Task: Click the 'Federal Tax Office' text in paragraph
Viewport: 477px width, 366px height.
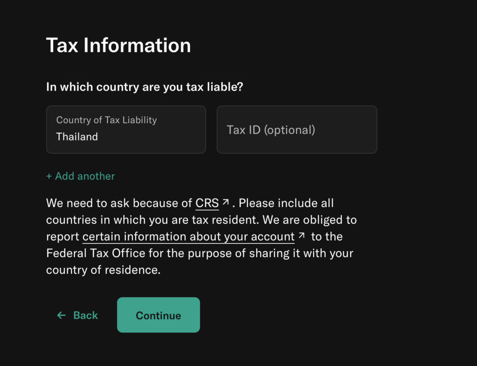Action: coord(95,253)
